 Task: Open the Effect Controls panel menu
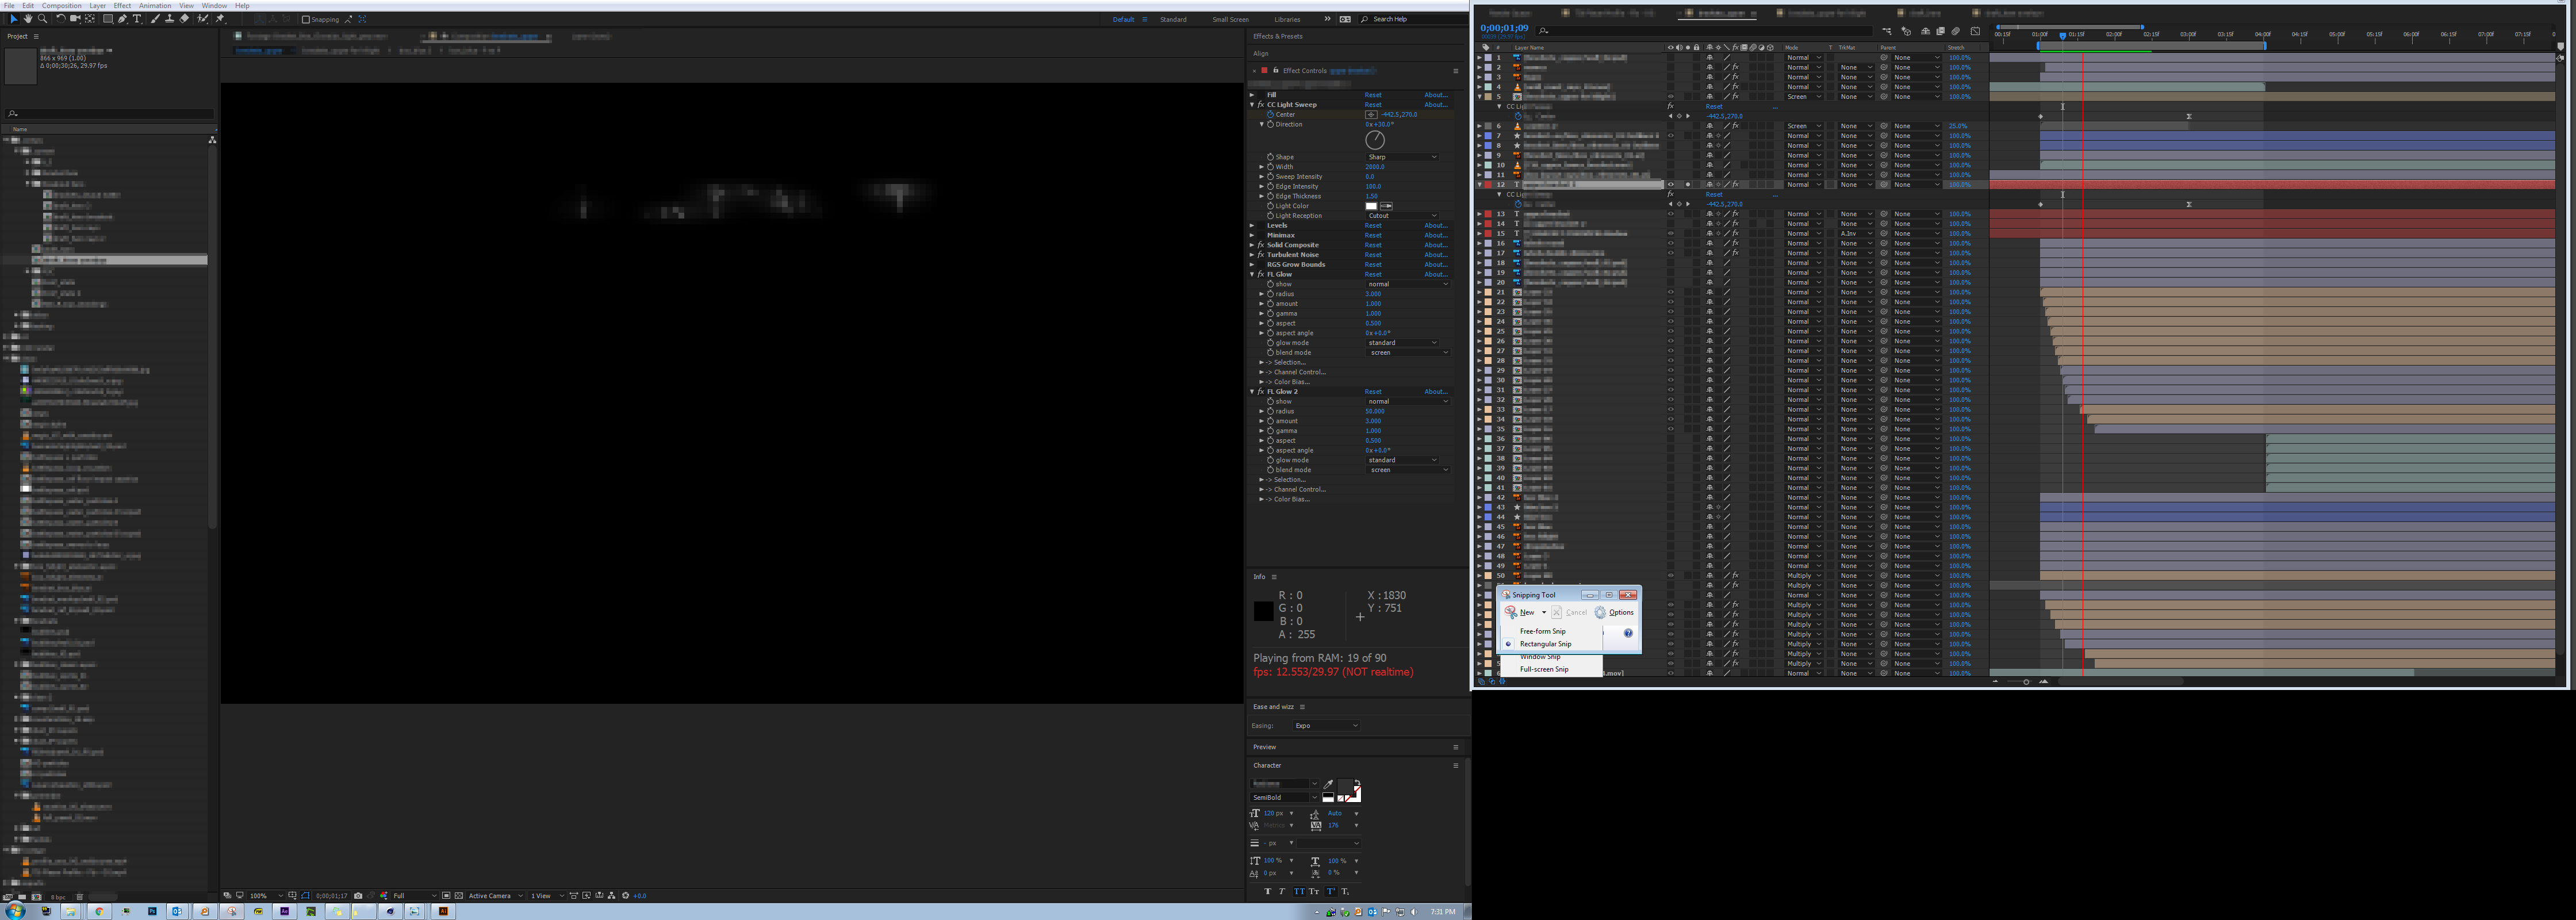point(1456,71)
